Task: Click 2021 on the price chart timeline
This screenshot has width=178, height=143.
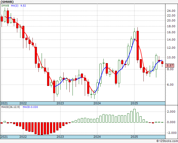Action: [4, 103]
